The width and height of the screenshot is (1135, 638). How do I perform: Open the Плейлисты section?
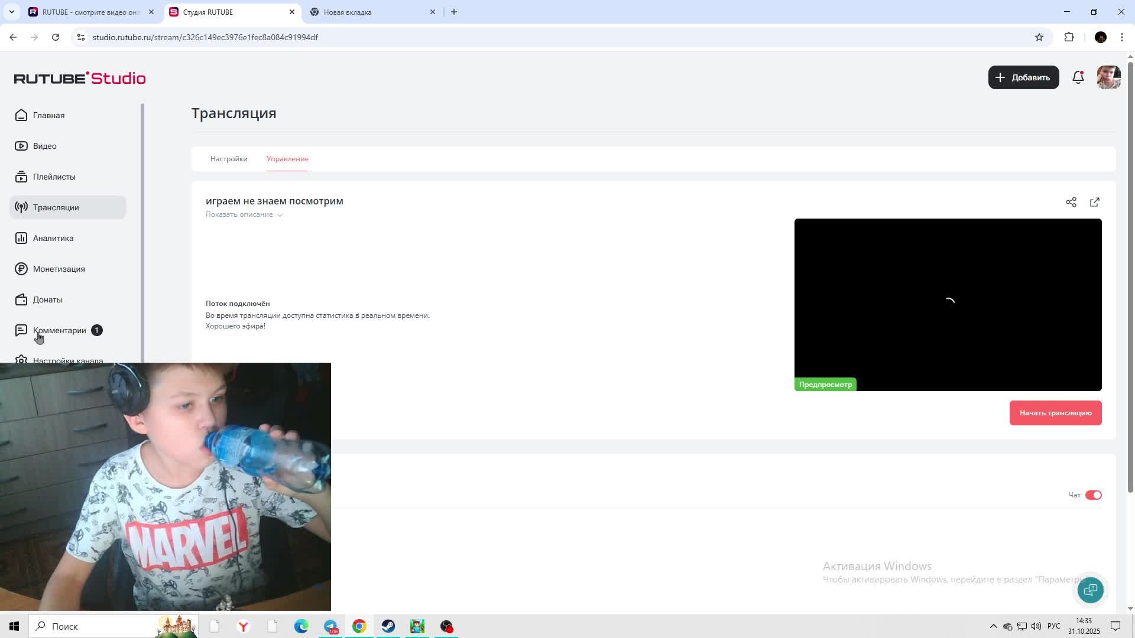(54, 177)
